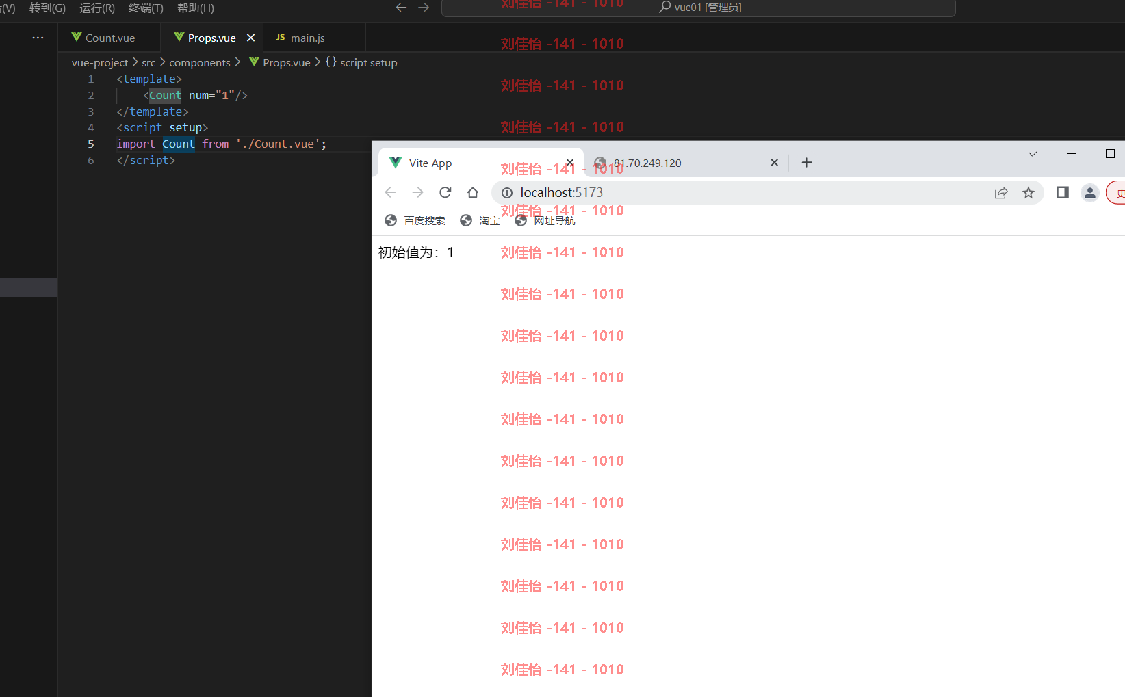Switch to the 81.70.249.120 browser tab

point(685,163)
